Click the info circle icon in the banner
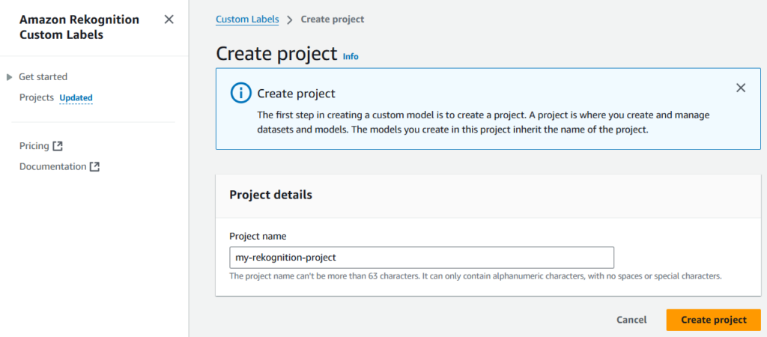Image resolution: width=767 pixels, height=337 pixels. tap(240, 93)
